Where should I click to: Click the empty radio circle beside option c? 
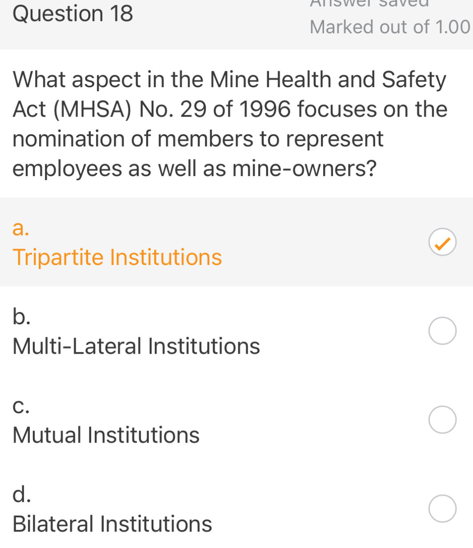pos(442,419)
